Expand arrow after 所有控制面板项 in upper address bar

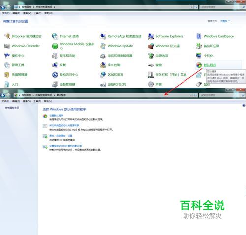click(x=55, y=7)
